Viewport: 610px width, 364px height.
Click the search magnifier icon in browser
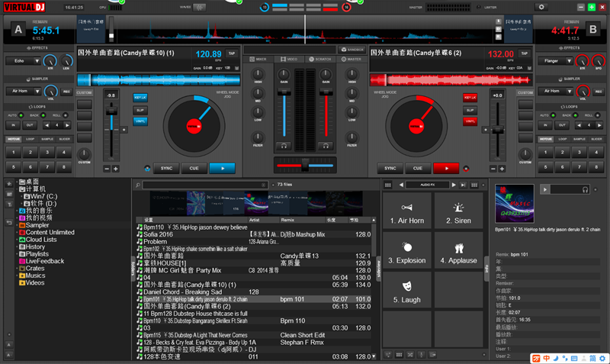click(x=138, y=185)
